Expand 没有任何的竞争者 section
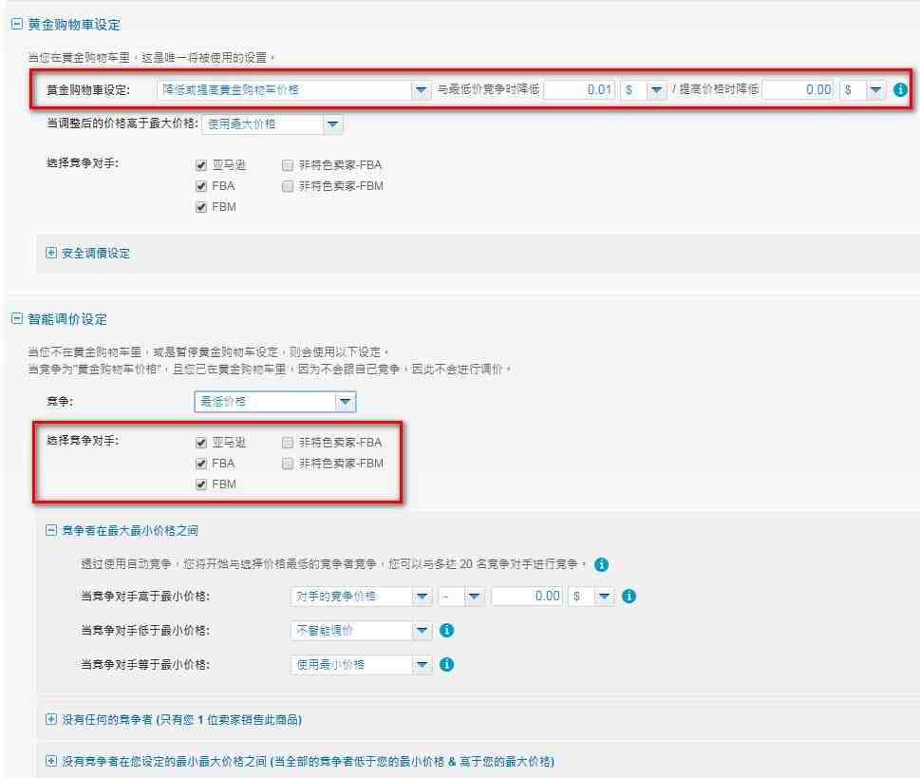The width and height of the screenshot is (920, 778). pyautogui.click(x=51, y=719)
